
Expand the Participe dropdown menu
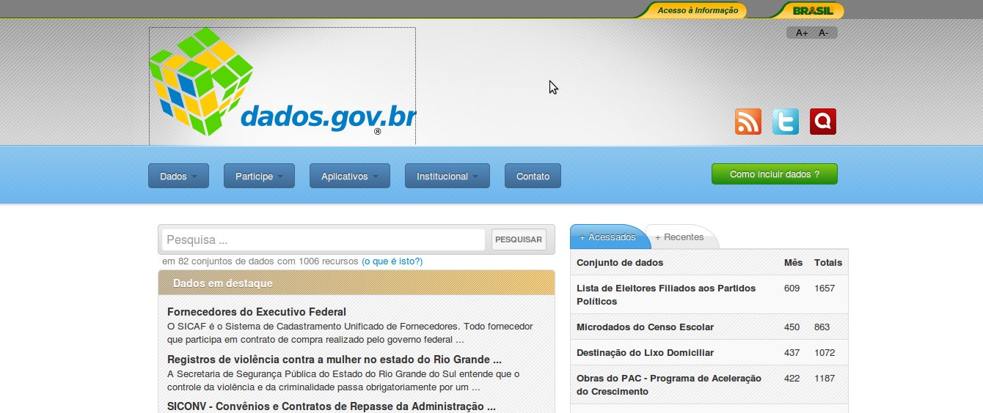pyautogui.click(x=259, y=176)
